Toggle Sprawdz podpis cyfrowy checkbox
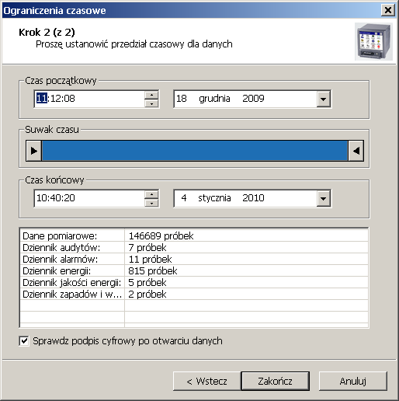The image size is (399, 401). point(24,341)
